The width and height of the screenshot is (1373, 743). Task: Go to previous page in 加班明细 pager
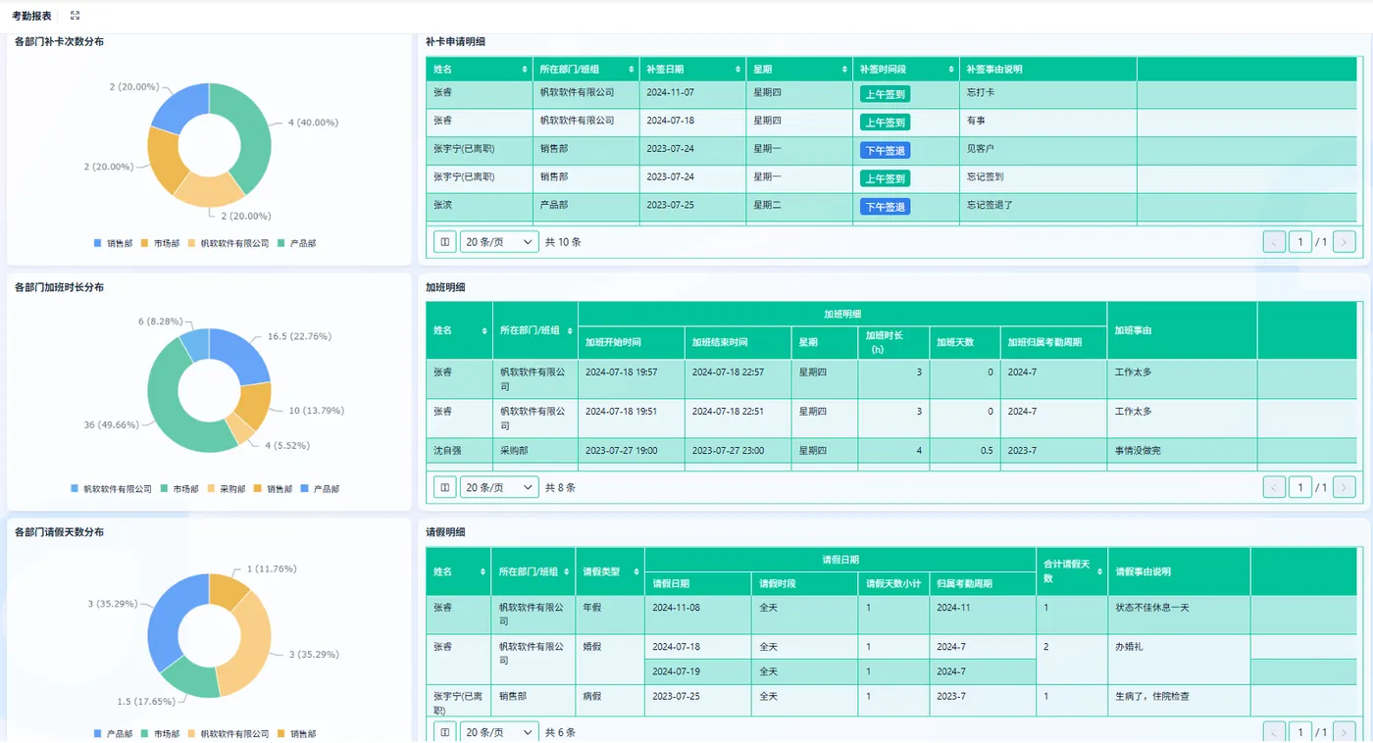(x=1274, y=487)
